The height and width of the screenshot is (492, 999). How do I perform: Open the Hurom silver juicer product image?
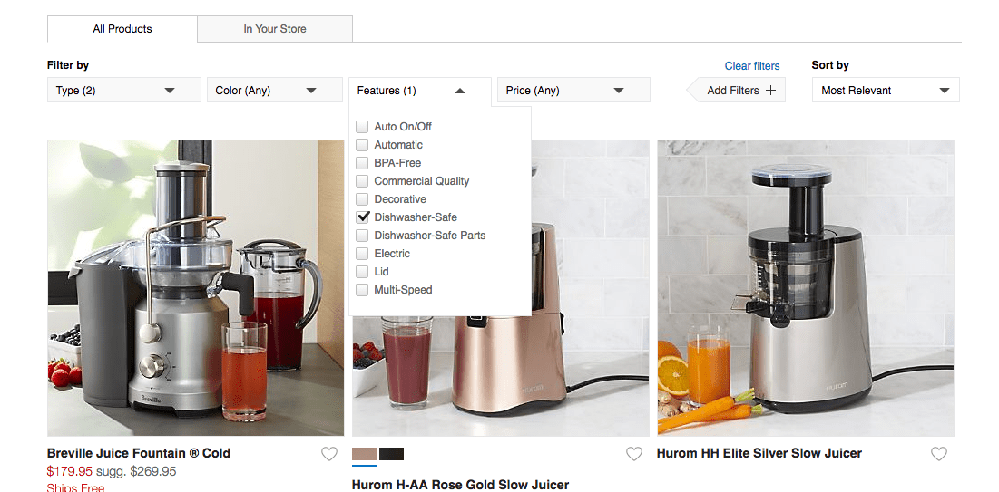click(x=806, y=288)
